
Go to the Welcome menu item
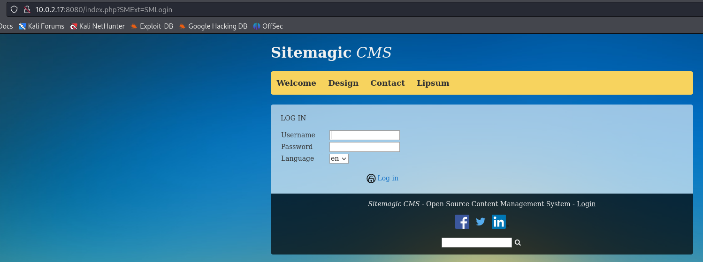296,83
